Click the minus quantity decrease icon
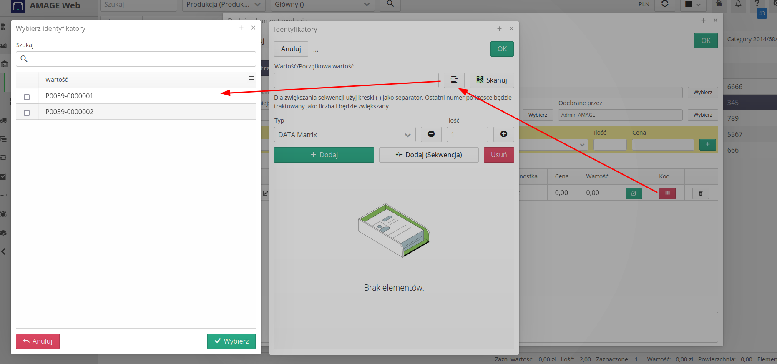This screenshot has width=777, height=364. (x=431, y=134)
